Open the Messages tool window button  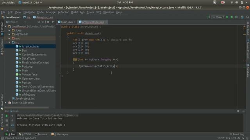[60, 134]
